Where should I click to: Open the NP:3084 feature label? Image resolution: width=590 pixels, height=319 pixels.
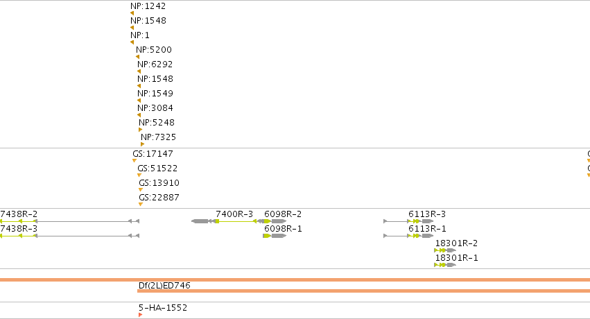pos(155,108)
